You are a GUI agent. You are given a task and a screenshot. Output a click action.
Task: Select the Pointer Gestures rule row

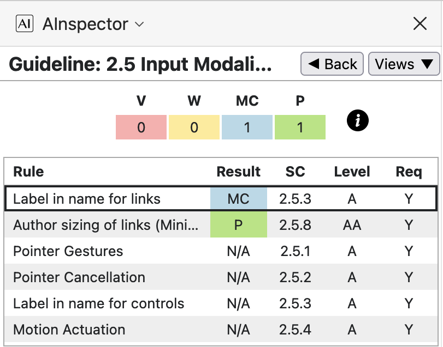point(68,251)
